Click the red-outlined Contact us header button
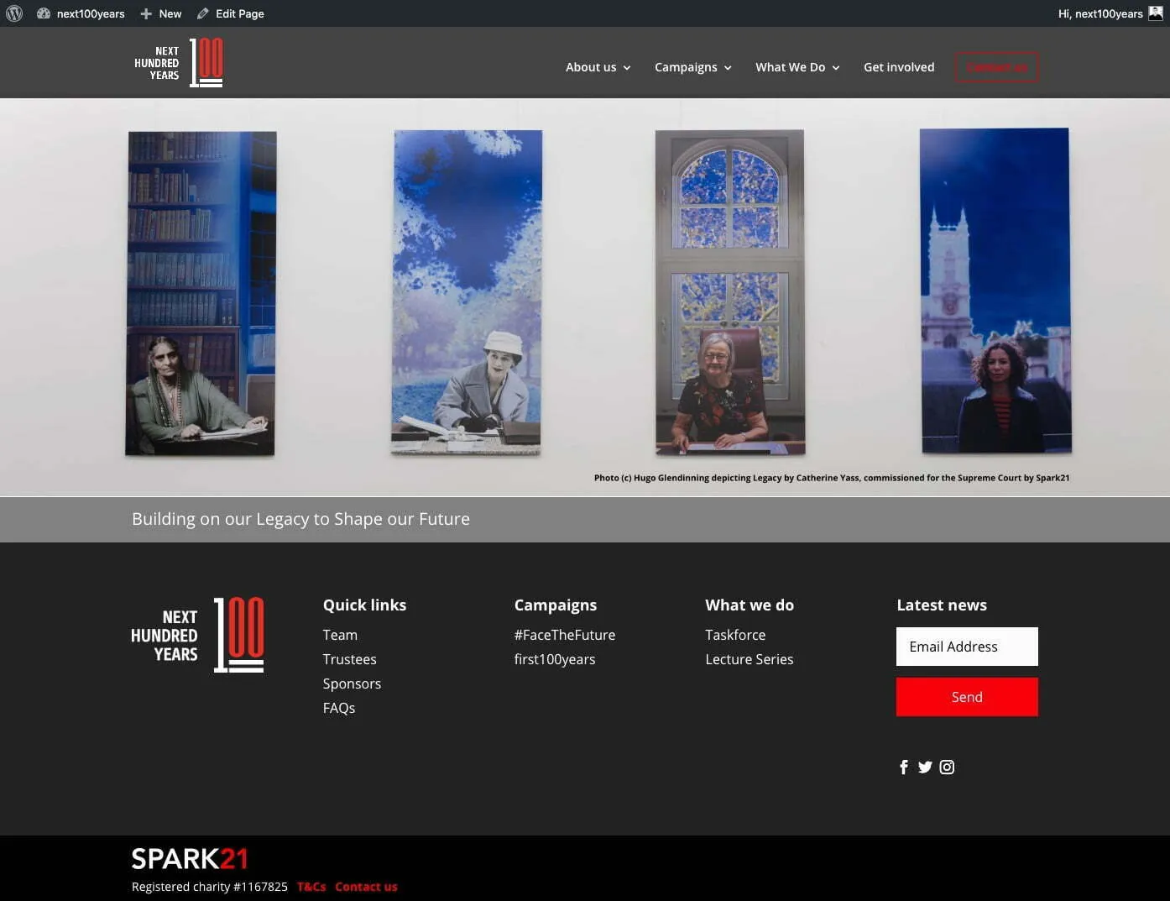This screenshot has width=1170, height=901. (x=996, y=67)
